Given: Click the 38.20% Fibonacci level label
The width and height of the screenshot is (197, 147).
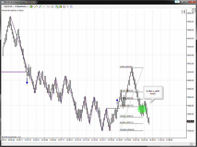Looking at the screenshot, I should 127,91.
